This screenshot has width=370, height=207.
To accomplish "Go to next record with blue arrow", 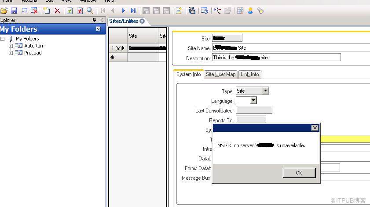I will point(123,11).
